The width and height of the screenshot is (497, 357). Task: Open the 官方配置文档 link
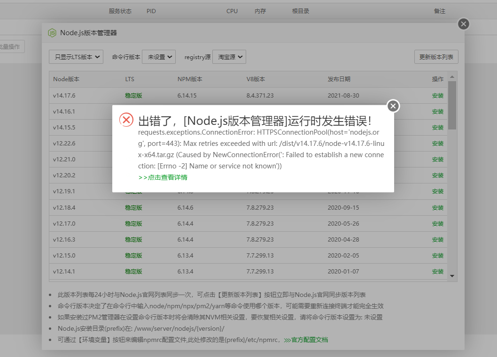[x=309, y=340]
